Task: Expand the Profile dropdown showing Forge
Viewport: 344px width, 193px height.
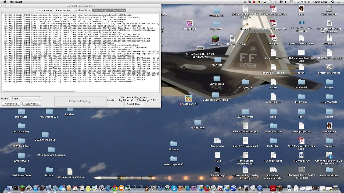Action: point(25,98)
